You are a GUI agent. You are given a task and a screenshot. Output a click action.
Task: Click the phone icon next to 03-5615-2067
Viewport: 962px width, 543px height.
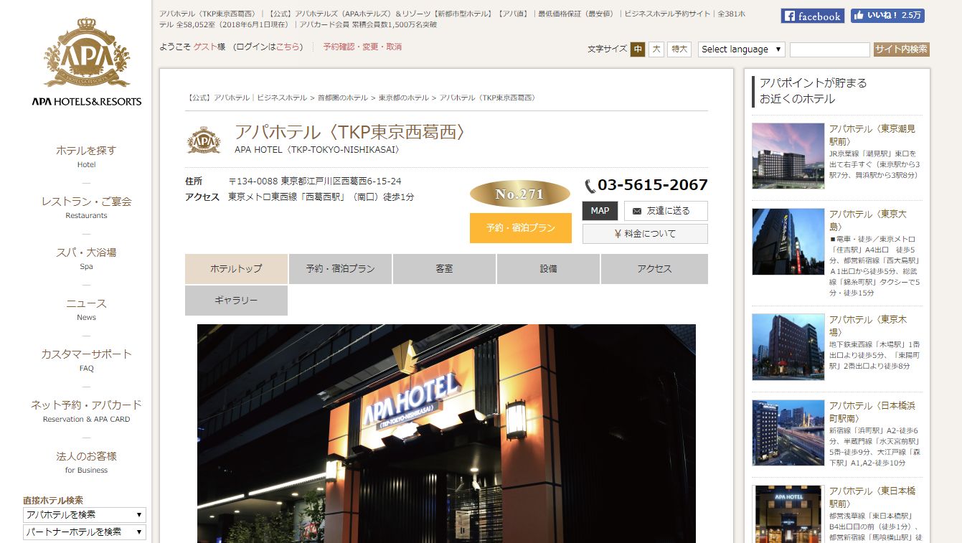pyautogui.click(x=590, y=186)
